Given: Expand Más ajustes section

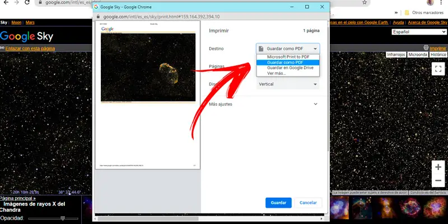Looking at the screenshot, I should (x=263, y=104).
